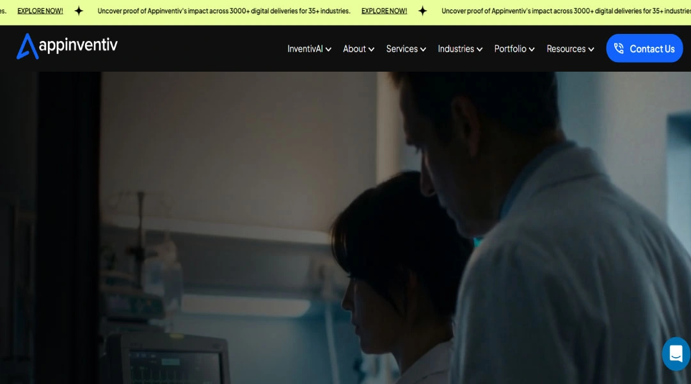Image resolution: width=691 pixels, height=384 pixels.
Task: Click the phone icon in Contact Us
Action: pyautogui.click(x=619, y=49)
